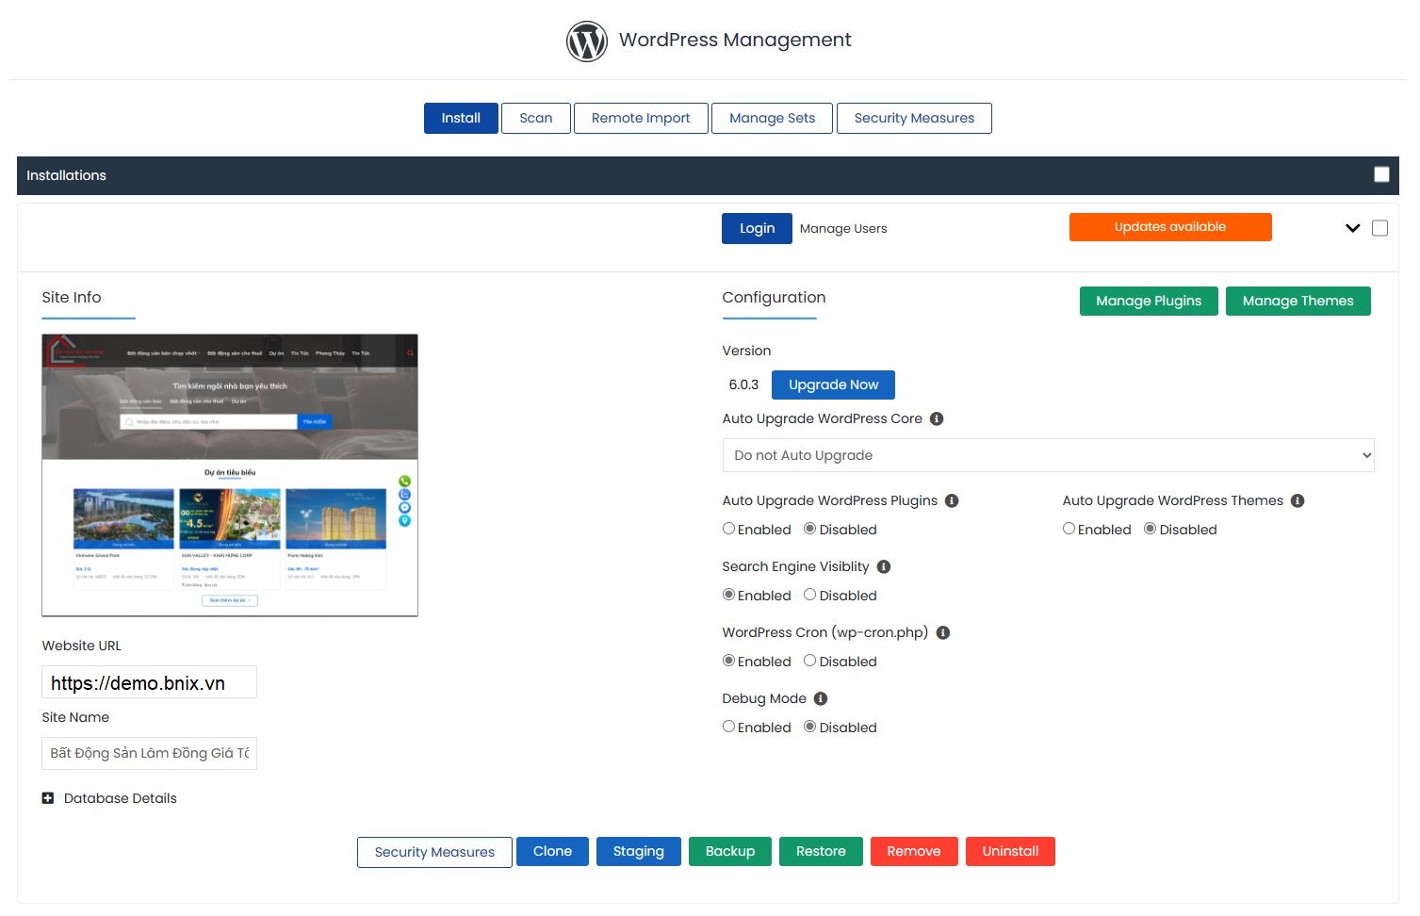Click bottom Security Measures button

[434, 852]
